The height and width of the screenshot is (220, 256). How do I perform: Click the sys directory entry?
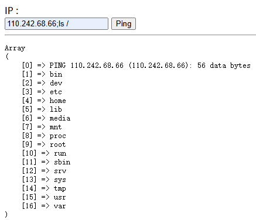click(x=60, y=180)
